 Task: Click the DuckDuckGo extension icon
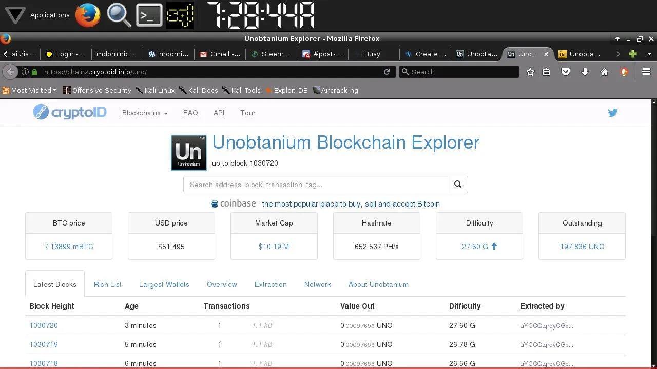[624, 72]
